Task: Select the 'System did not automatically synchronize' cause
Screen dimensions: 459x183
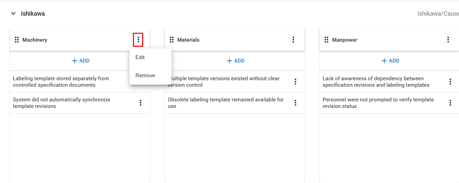Action: (x=62, y=103)
